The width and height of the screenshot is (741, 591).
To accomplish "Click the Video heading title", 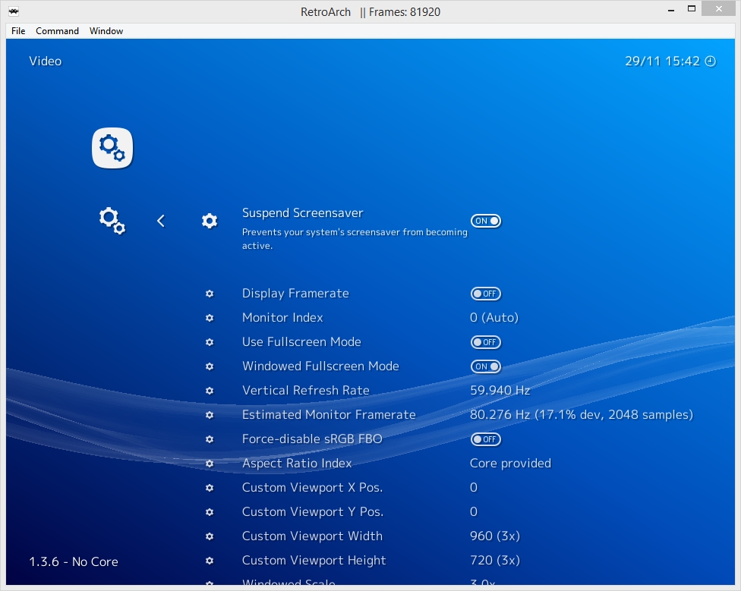I will (x=46, y=61).
